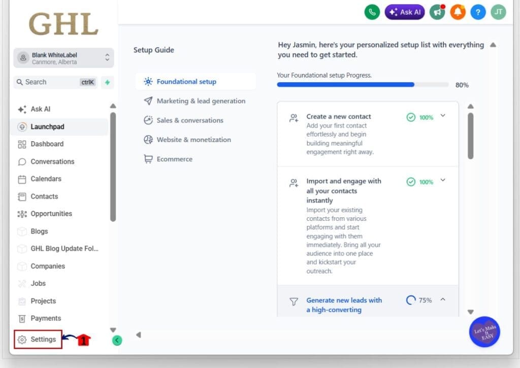Expand Import and engage with contacts chevron
The height and width of the screenshot is (368, 520).
[443, 180]
